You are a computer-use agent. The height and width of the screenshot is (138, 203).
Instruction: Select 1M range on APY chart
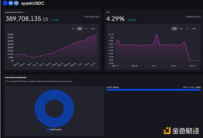pos(174,29)
